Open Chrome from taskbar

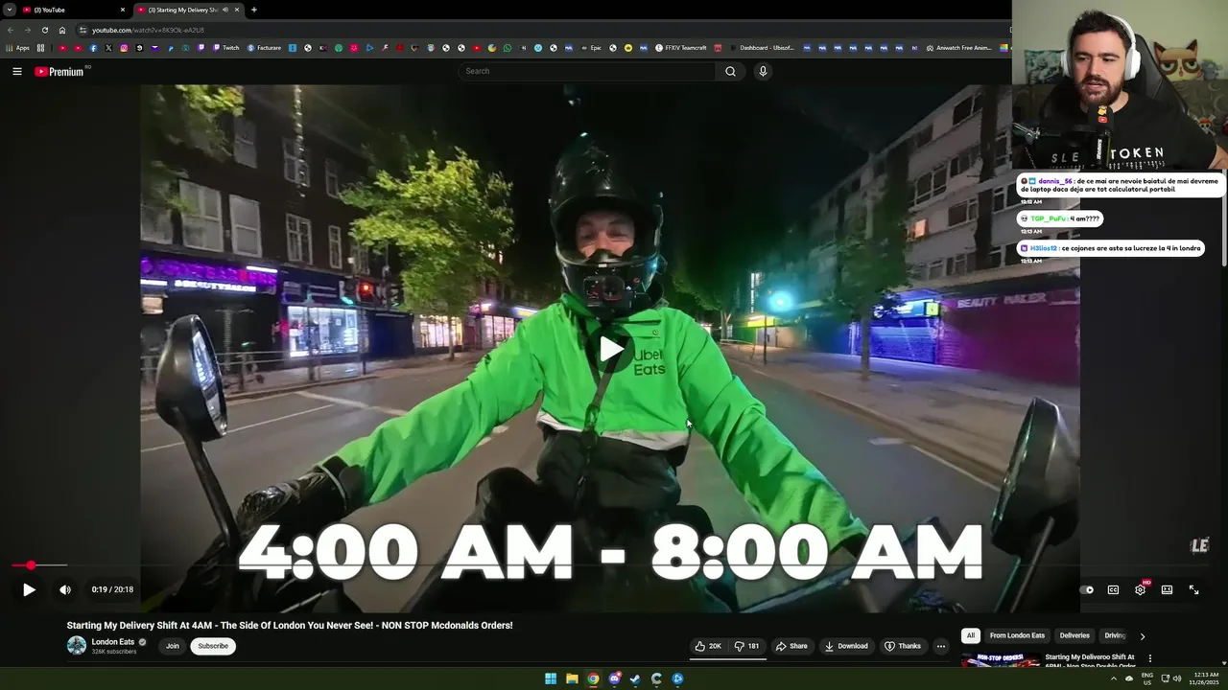pyautogui.click(x=593, y=678)
